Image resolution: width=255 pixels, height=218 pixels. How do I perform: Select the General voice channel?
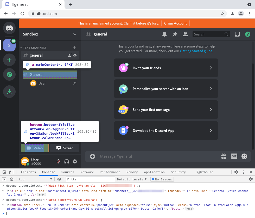pos(50,75)
